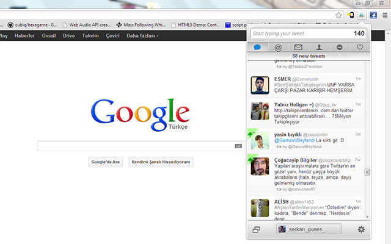Bookmark this page with the star icon

coord(338,15)
